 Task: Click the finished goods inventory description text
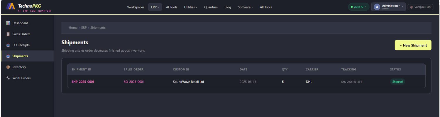click(x=103, y=50)
